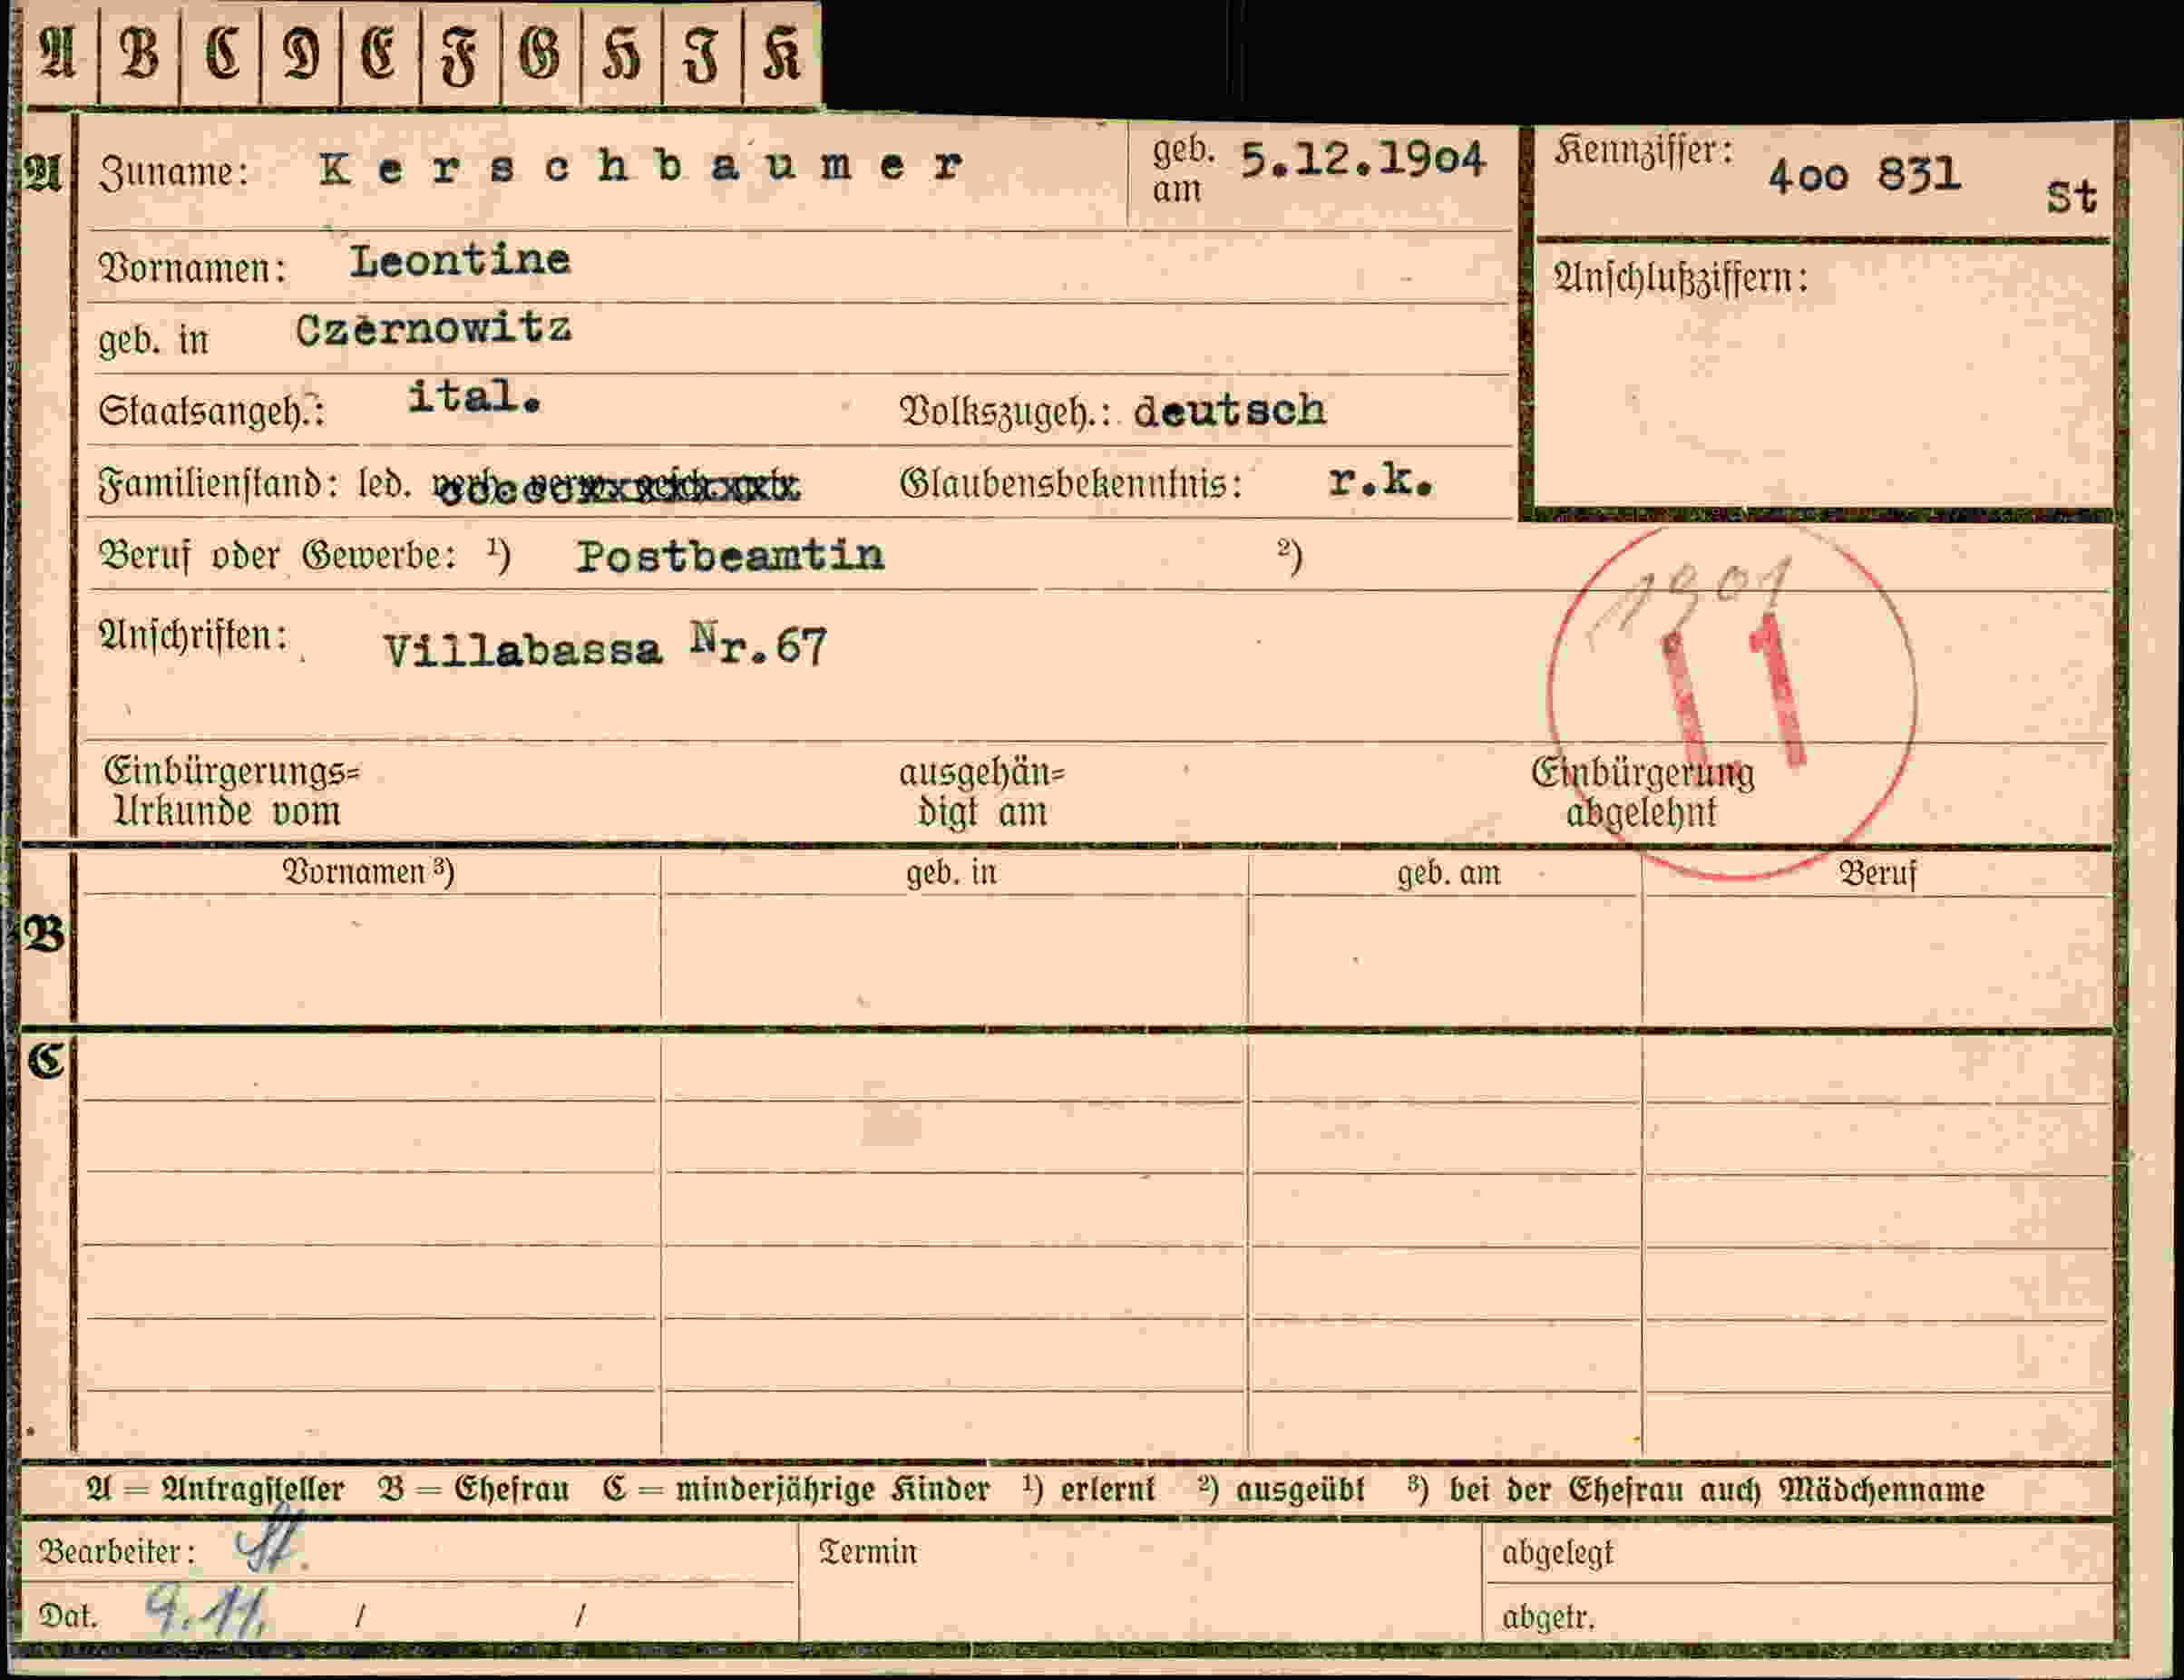
Task: Click the 'Glaubensbekenntnis:' label
Action: point(1071,485)
